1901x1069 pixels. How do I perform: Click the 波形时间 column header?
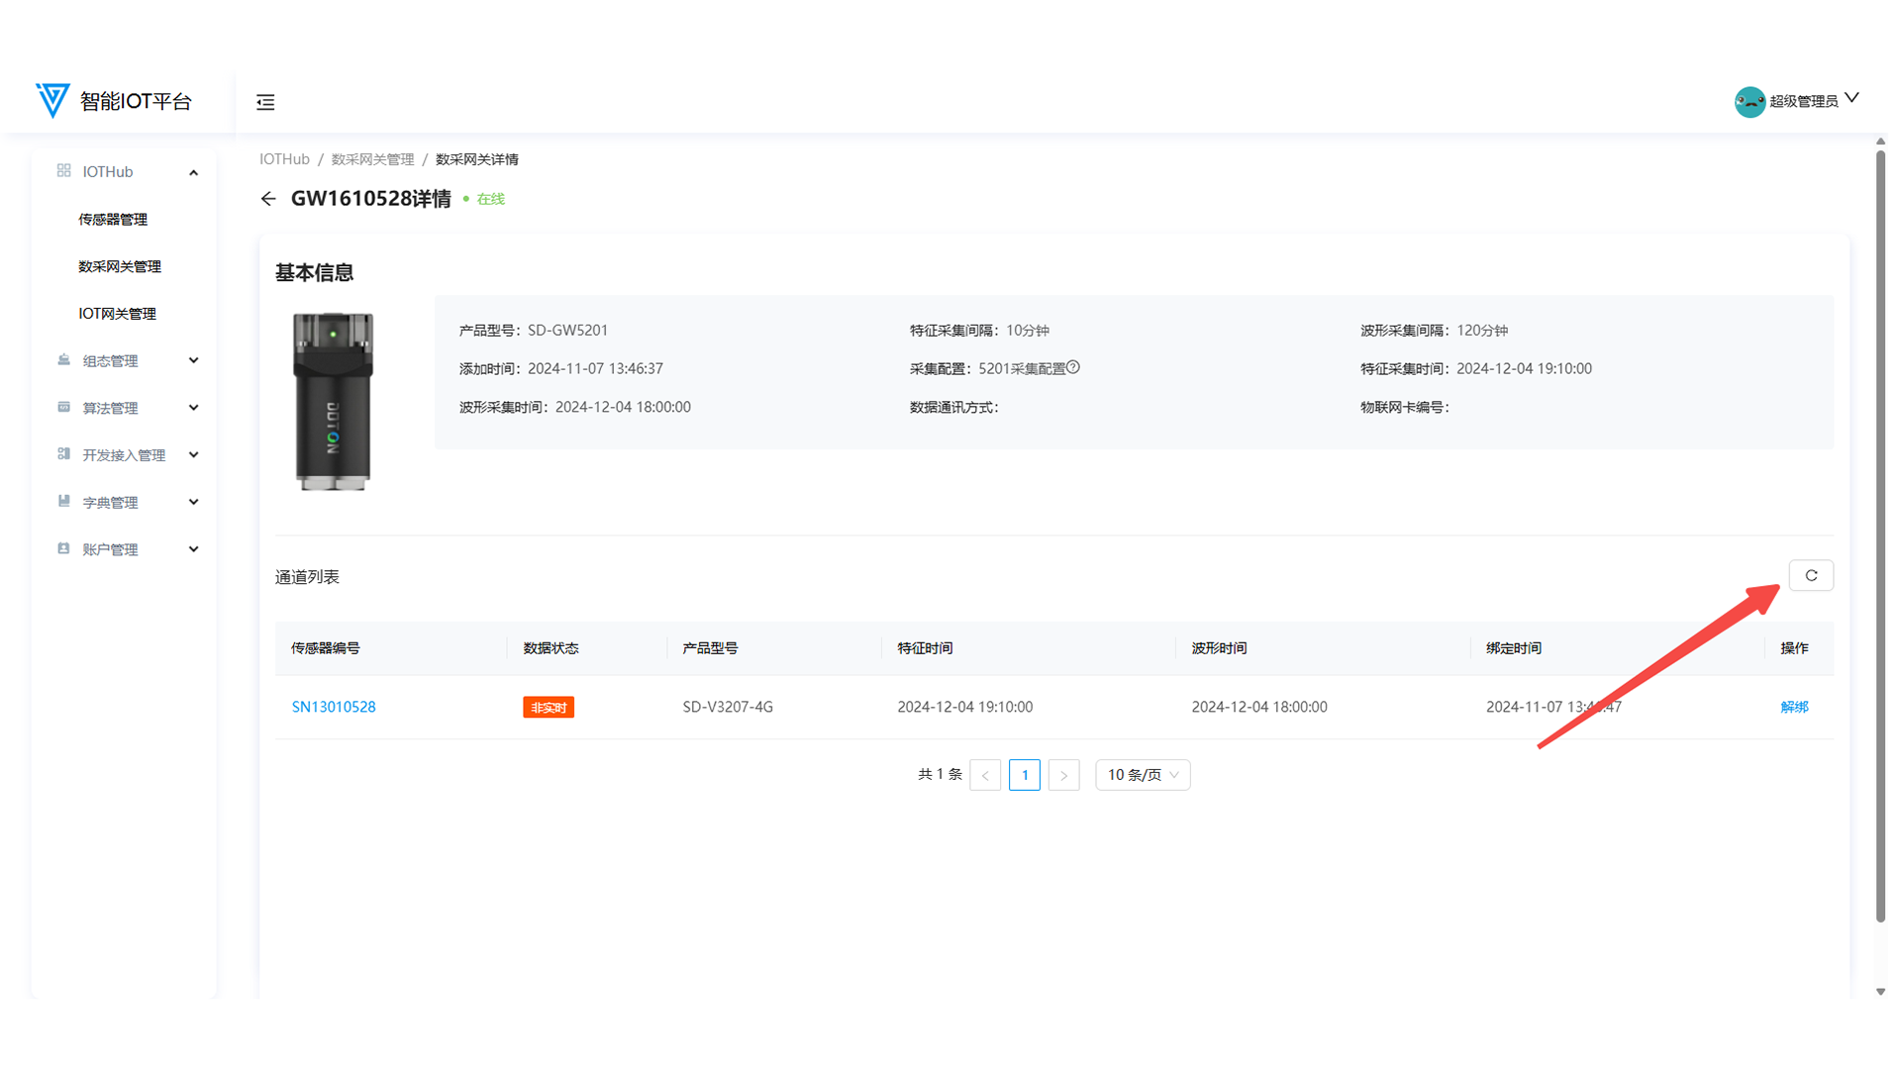pyautogui.click(x=1219, y=648)
